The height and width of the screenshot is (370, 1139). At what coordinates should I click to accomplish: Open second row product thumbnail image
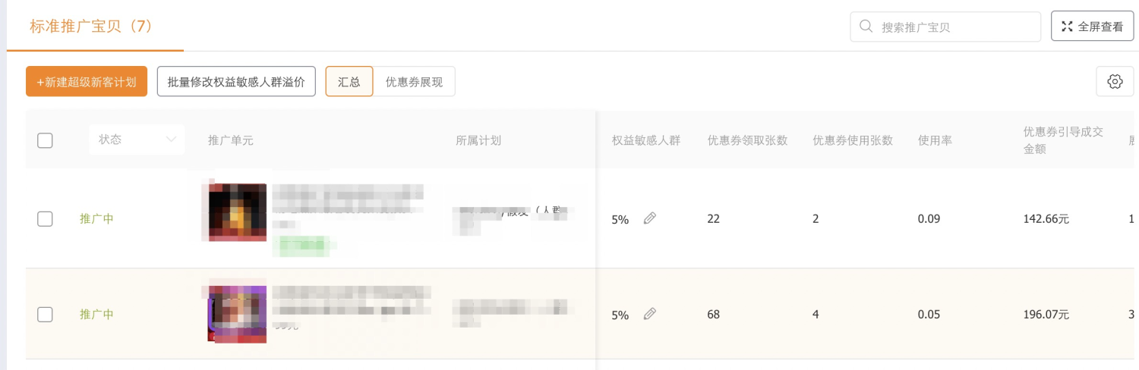[237, 314]
